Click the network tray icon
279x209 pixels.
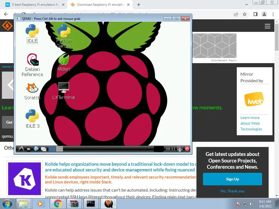[245, 204]
